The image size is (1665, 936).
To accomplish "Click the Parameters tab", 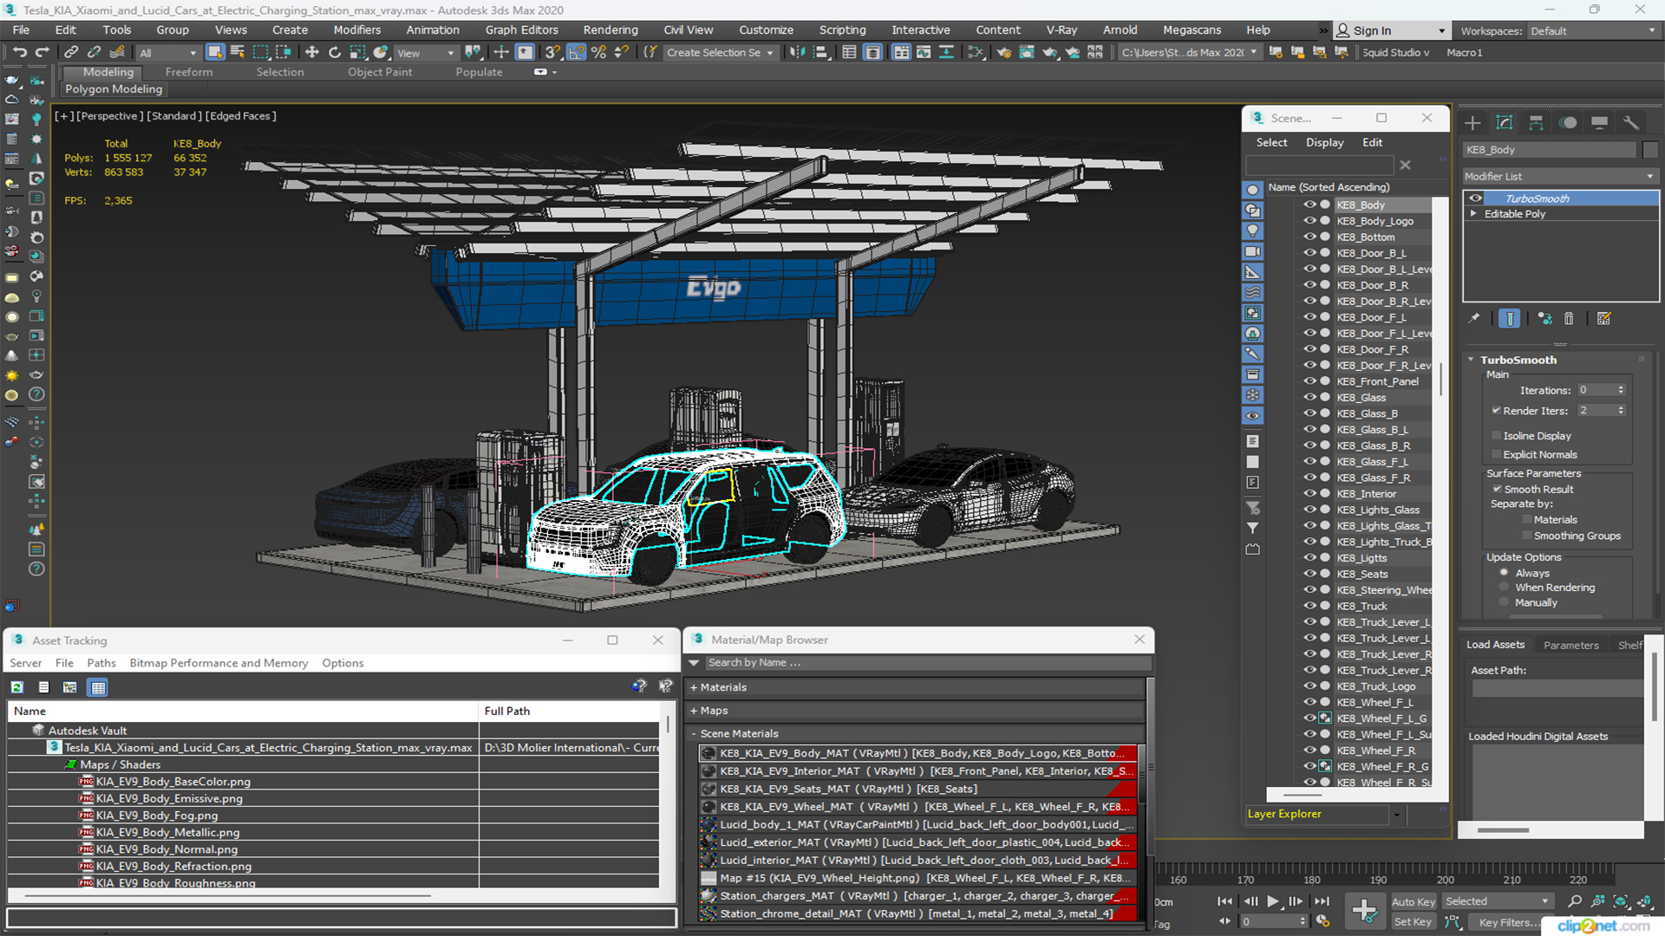I will (1570, 643).
